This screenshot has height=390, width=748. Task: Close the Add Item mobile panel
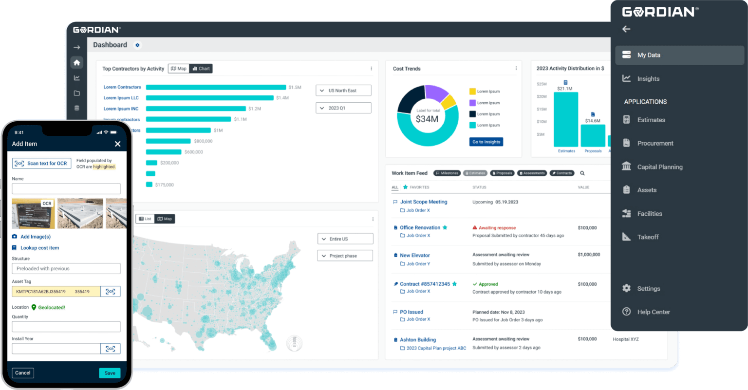117,144
